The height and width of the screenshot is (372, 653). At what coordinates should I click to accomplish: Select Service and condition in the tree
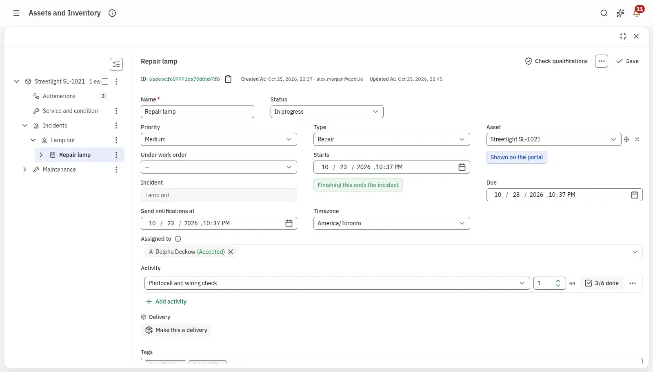tap(70, 111)
